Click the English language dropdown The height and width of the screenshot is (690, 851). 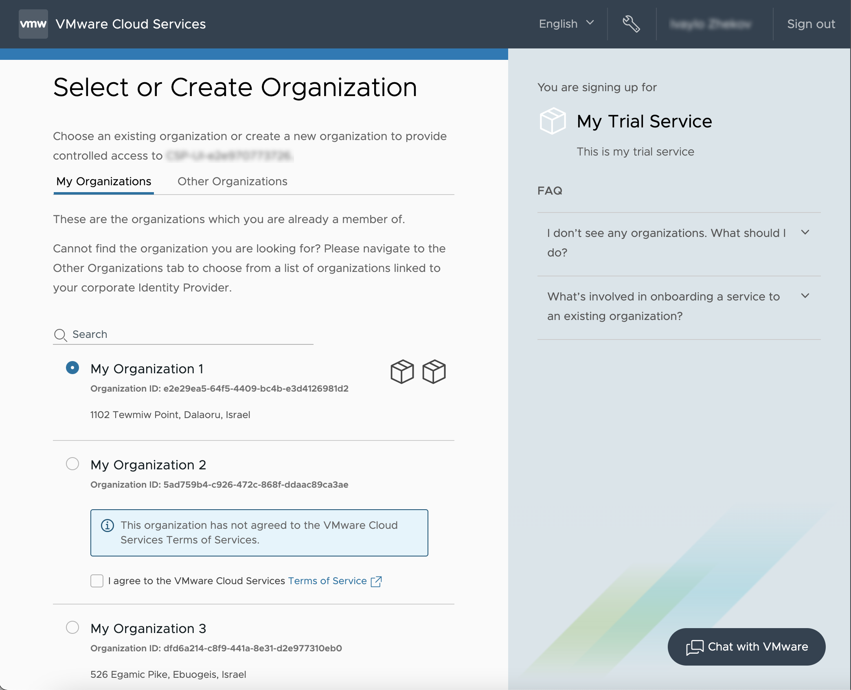[564, 23]
